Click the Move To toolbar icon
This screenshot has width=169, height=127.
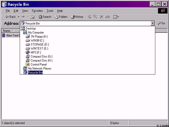tap(90, 17)
